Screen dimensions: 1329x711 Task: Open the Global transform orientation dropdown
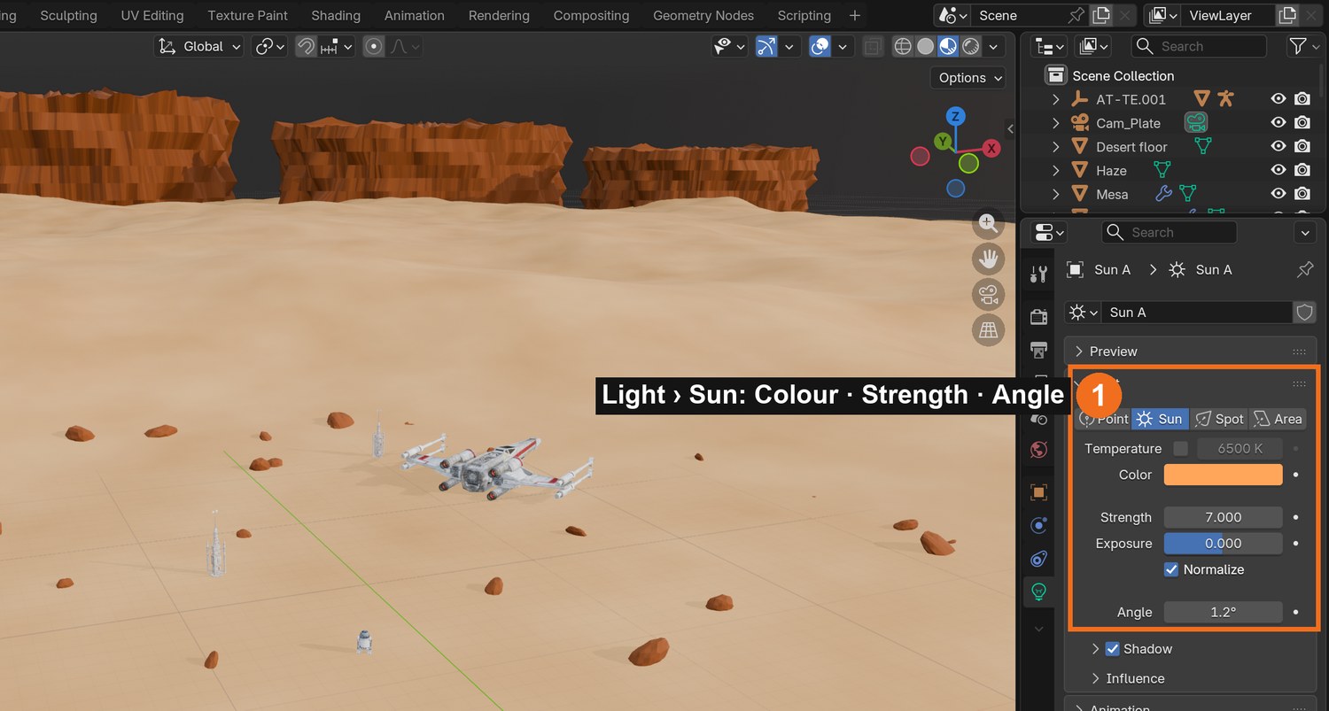[x=199, y=46]
